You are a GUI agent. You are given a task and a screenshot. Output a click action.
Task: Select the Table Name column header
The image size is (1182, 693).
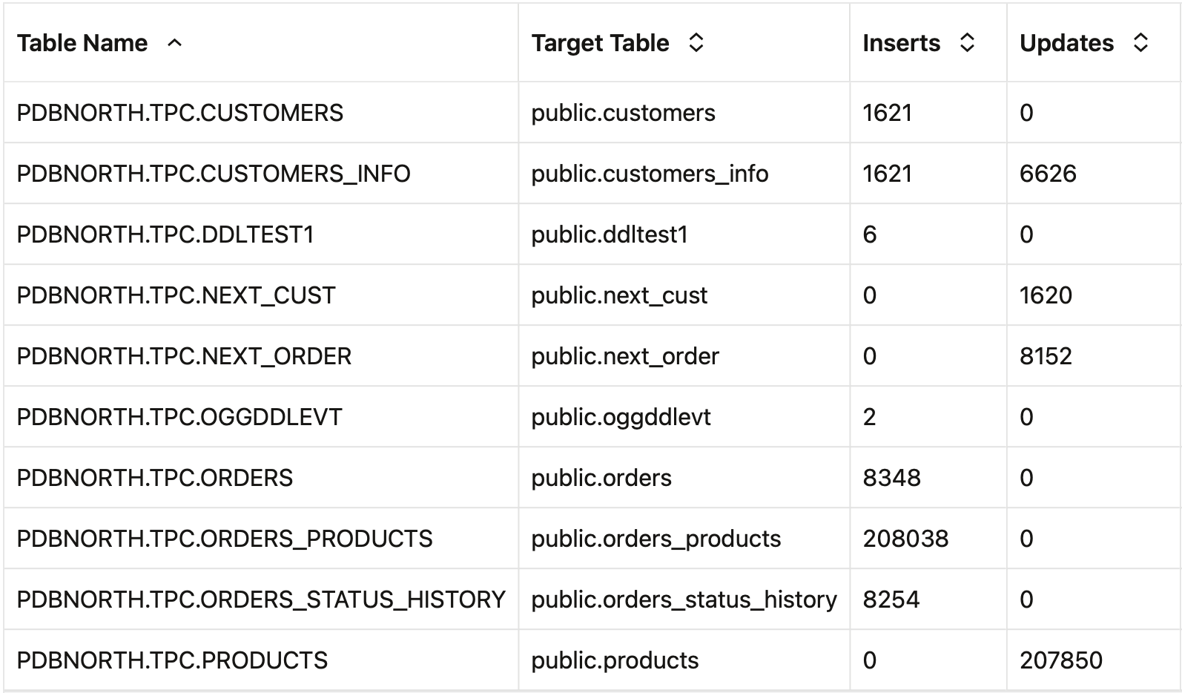tap(82, 43)
